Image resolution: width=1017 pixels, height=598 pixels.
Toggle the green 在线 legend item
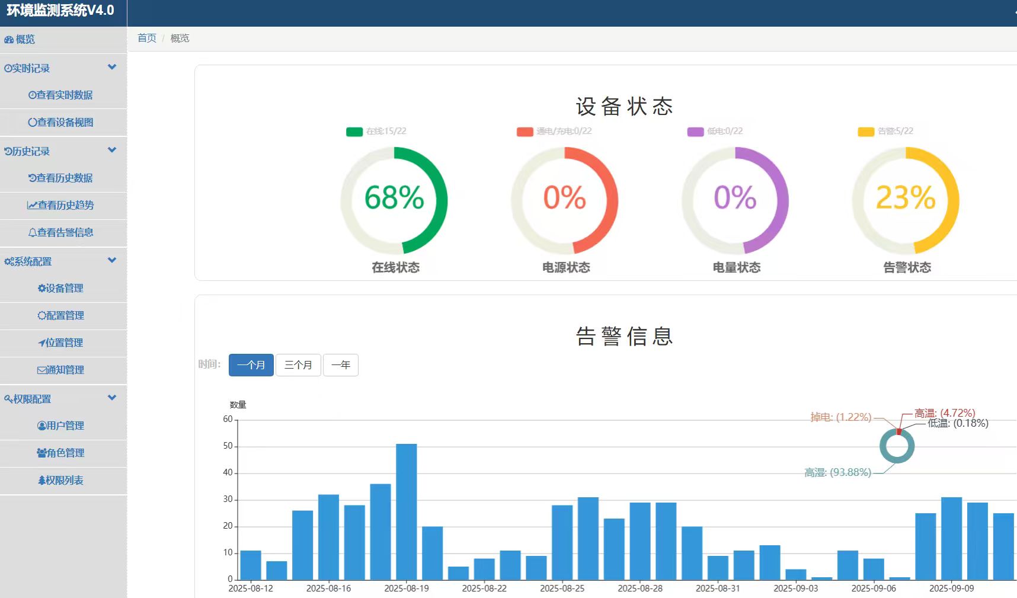376,132
